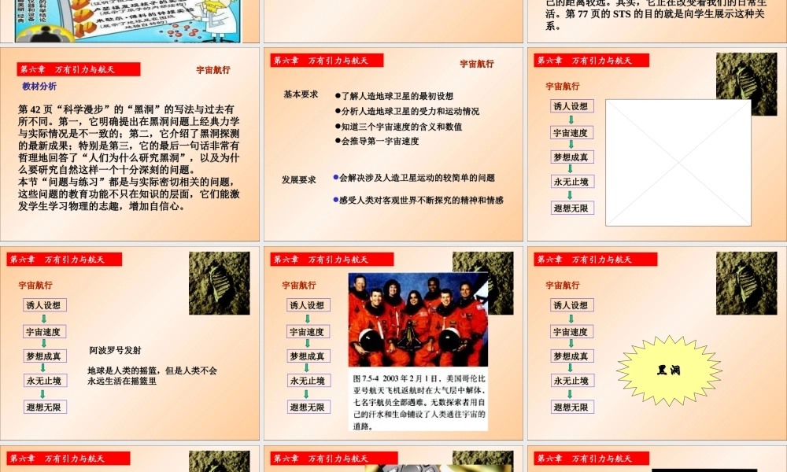Screen dimensions: 787x472
Task: Click 诱人设想 box beside the image placeholder
Action: [571, 106]
